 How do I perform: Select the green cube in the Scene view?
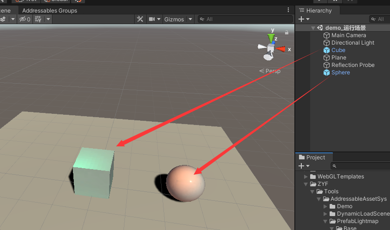click(93, 173)
